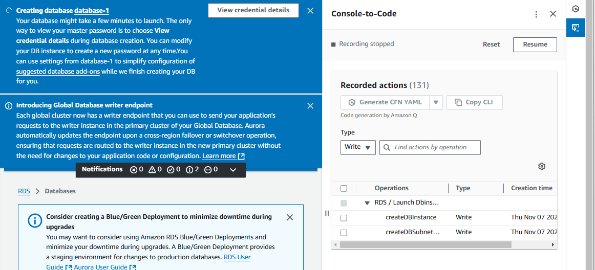The width and height of the screenshot is (595, 270).
Task: Check the createDBSubnet row checkbox
Action: (344, 233)
